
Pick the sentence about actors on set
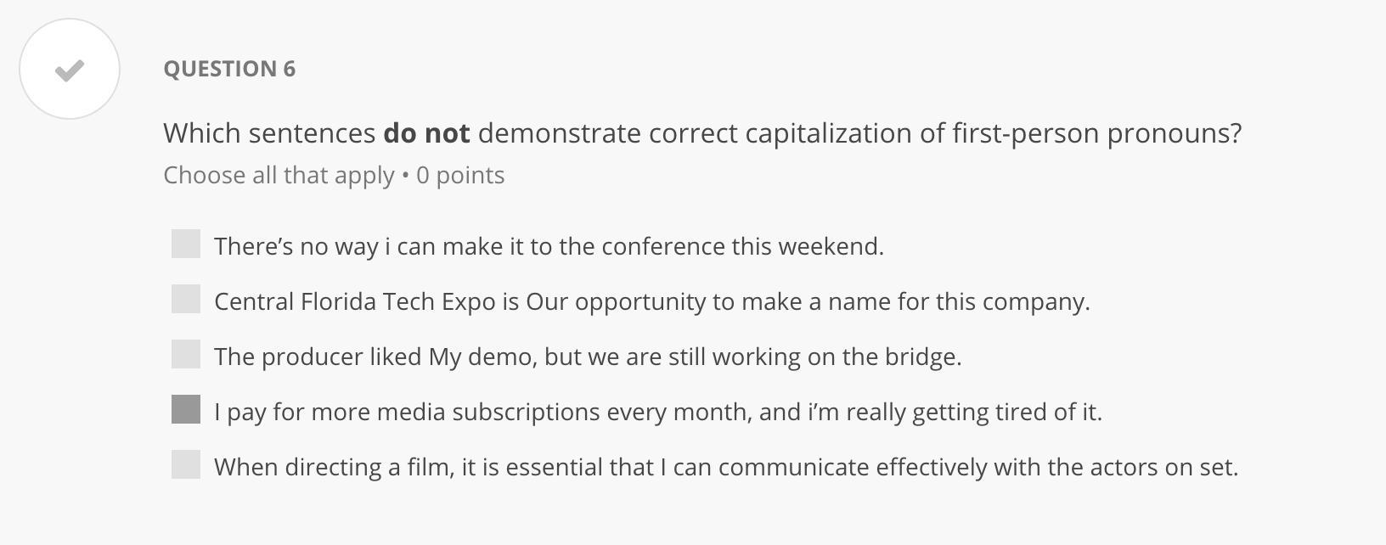(x=725, y=467)
